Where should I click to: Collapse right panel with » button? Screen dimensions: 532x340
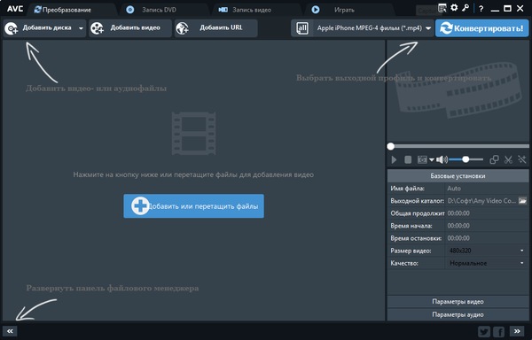pos(517,331)
